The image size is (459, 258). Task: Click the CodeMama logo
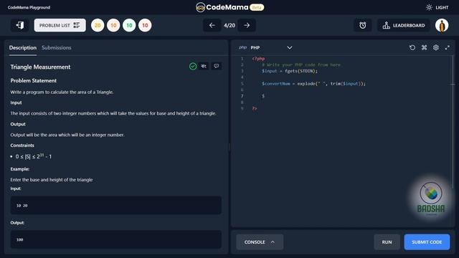tap(222, 7)
